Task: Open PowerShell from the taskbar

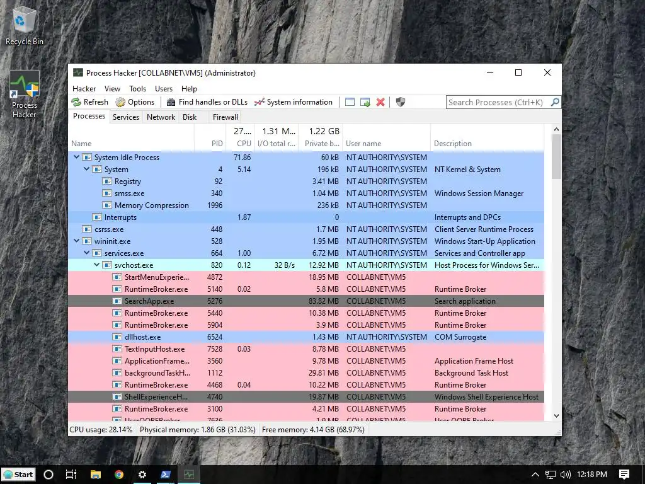Action: click(x=166, y=475)
